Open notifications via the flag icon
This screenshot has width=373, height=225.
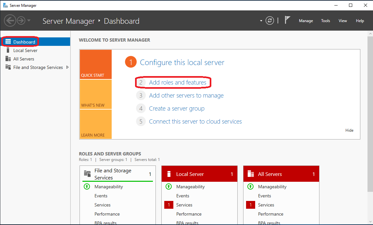[288, 20]
